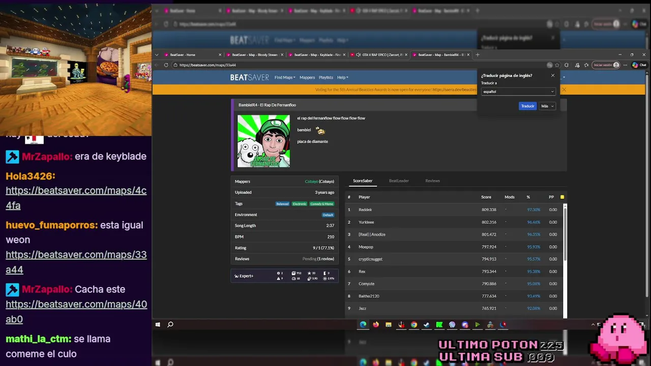
Task: Select the Expert+ difficulty row
Action: tap(284, 276)
